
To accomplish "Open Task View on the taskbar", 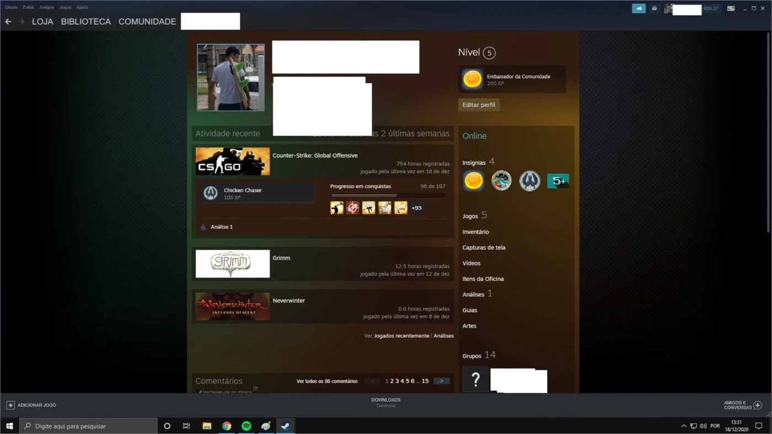I will pos(186,426).
